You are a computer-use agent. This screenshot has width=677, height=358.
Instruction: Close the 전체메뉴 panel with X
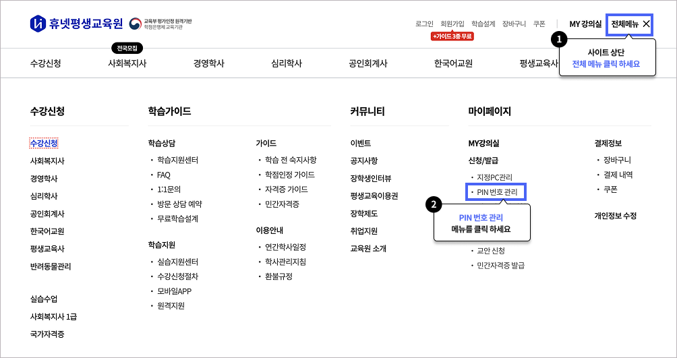click(647, 24)
